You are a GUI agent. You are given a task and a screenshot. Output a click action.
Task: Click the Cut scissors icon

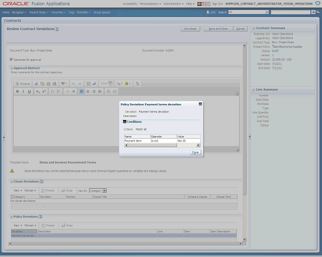click(36, 84)
